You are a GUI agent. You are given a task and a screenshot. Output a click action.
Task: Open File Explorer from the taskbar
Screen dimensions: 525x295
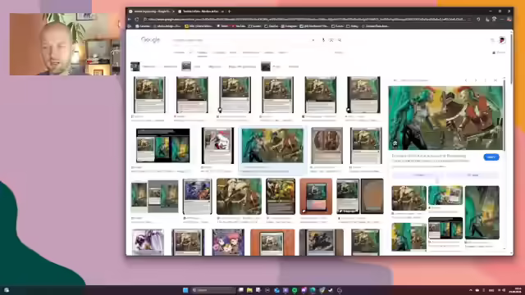click(x=249, y=290)
